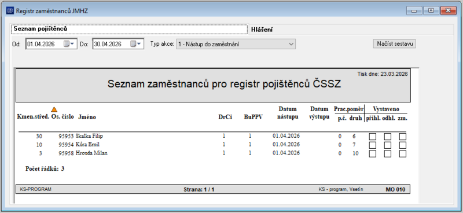463x213 pixels.
Task: Click the Prac.poměr header
Action: pyautogui.click(x=348, y=109)
